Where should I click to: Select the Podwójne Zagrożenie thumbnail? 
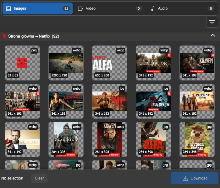pyautogui.click(x=66, y=101)
